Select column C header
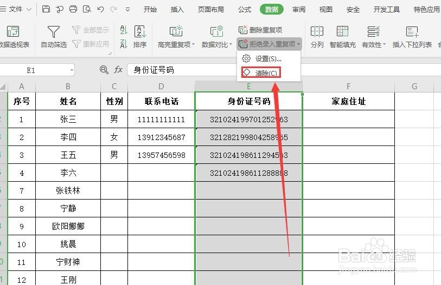Image resolution: width=441 pixels, height=285 pixels. [114, 87]
